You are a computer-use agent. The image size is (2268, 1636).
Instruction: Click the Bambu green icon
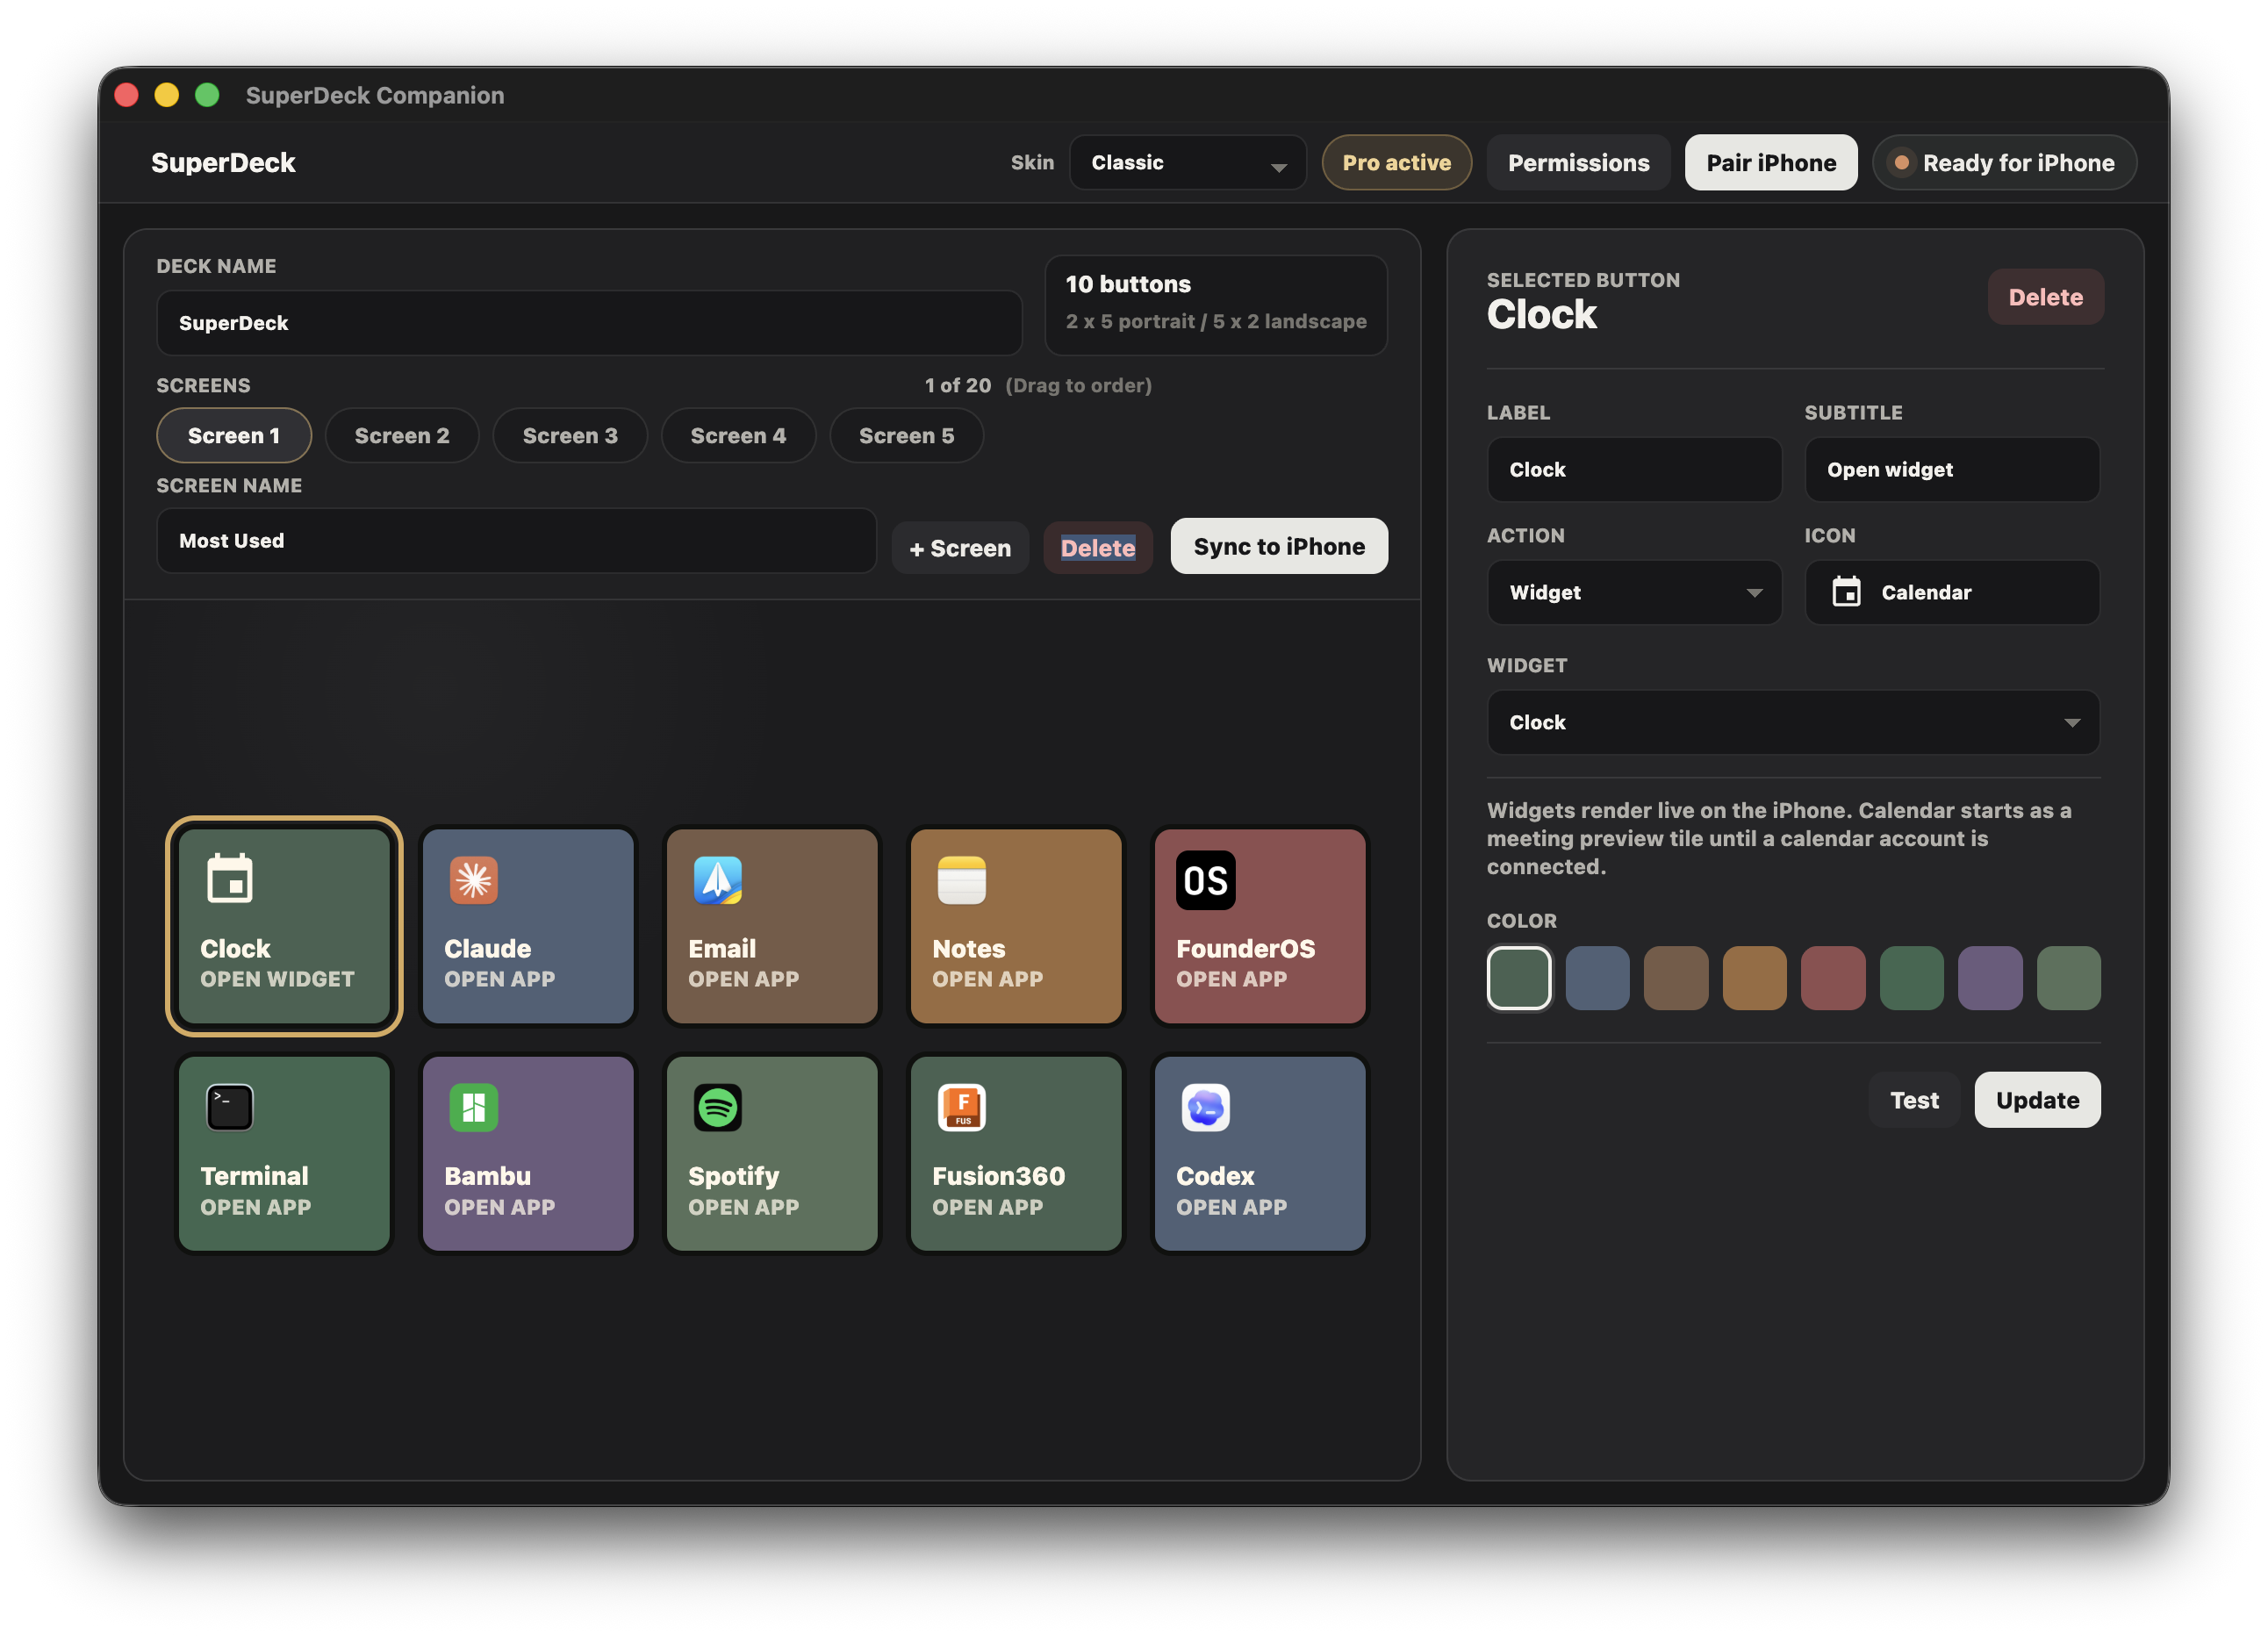coord(473,1108)
